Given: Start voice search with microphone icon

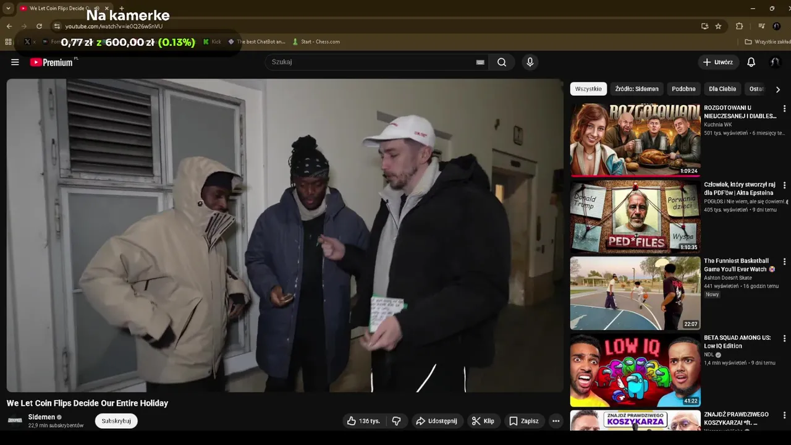Looking at the screenshot, I should coord(530,62).
